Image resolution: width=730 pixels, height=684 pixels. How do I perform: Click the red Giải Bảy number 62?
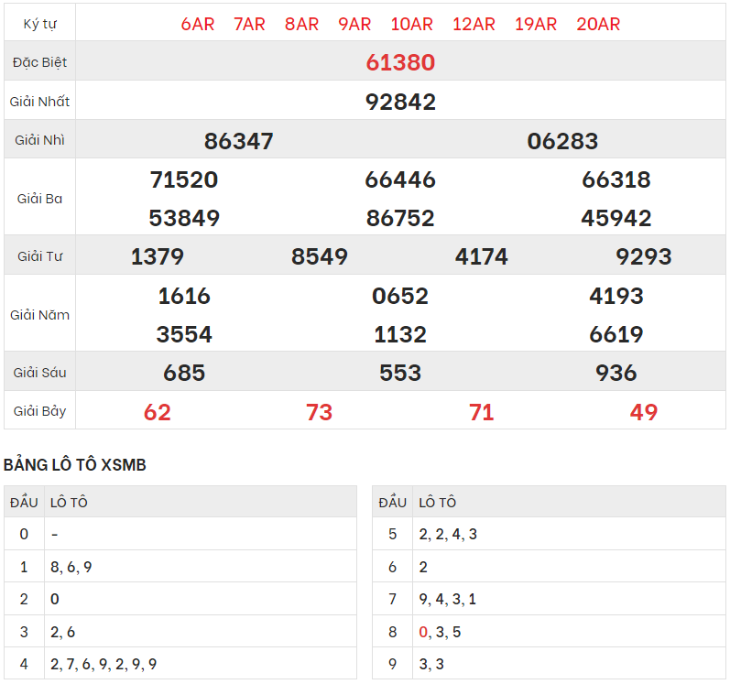click(x=158, y=413)
